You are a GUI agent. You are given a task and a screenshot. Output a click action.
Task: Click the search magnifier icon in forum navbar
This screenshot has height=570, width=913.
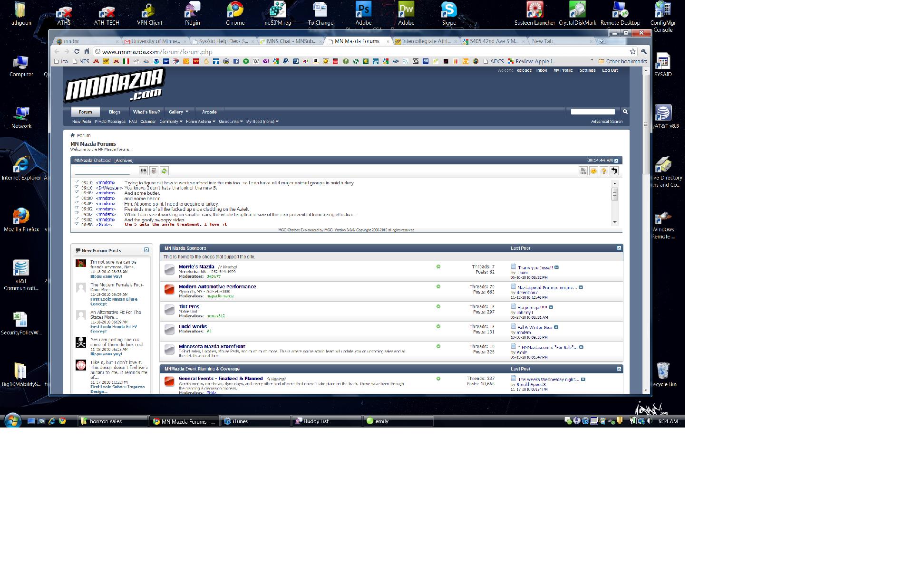625,112
